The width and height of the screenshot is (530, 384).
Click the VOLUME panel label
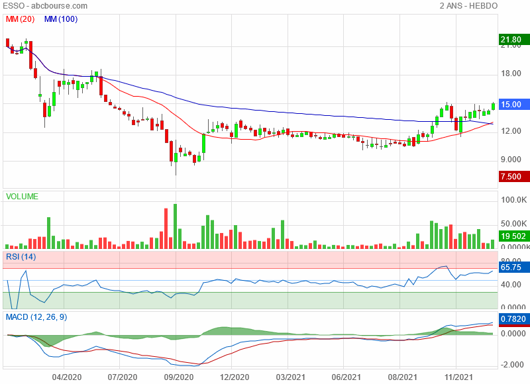22,197
